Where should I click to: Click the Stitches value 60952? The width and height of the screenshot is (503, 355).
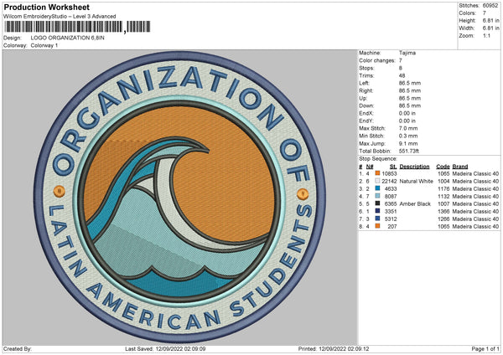point(490,6)
